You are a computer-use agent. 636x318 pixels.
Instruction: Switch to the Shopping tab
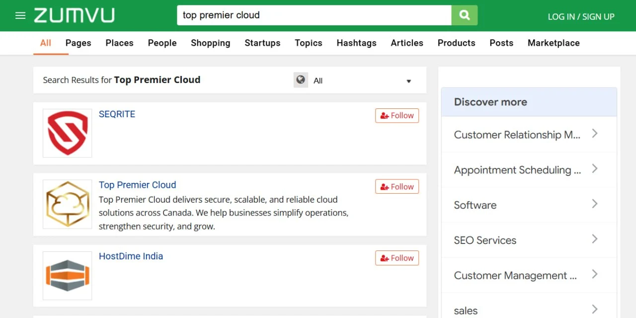211,43
